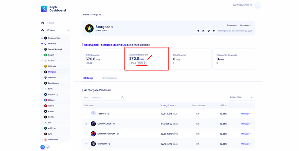Click verified badge beside Figment
Screen dimensions: 299x151
(x=108, y=114)
